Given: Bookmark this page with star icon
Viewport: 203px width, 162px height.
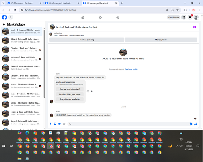Looking at the screenshot, I should [x=177, y=10].
